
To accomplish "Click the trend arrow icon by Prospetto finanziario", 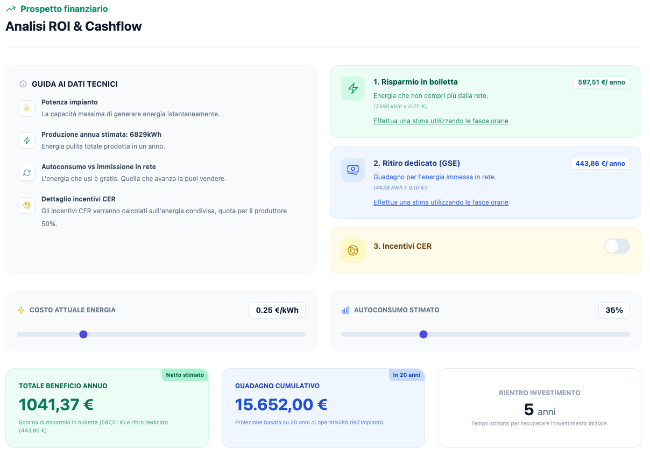I will (x=10, y=9).
